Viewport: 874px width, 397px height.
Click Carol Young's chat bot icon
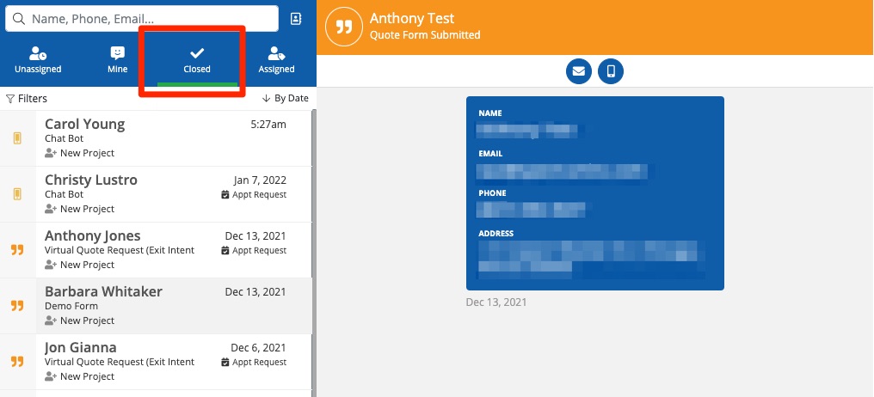tap(17, 138)
